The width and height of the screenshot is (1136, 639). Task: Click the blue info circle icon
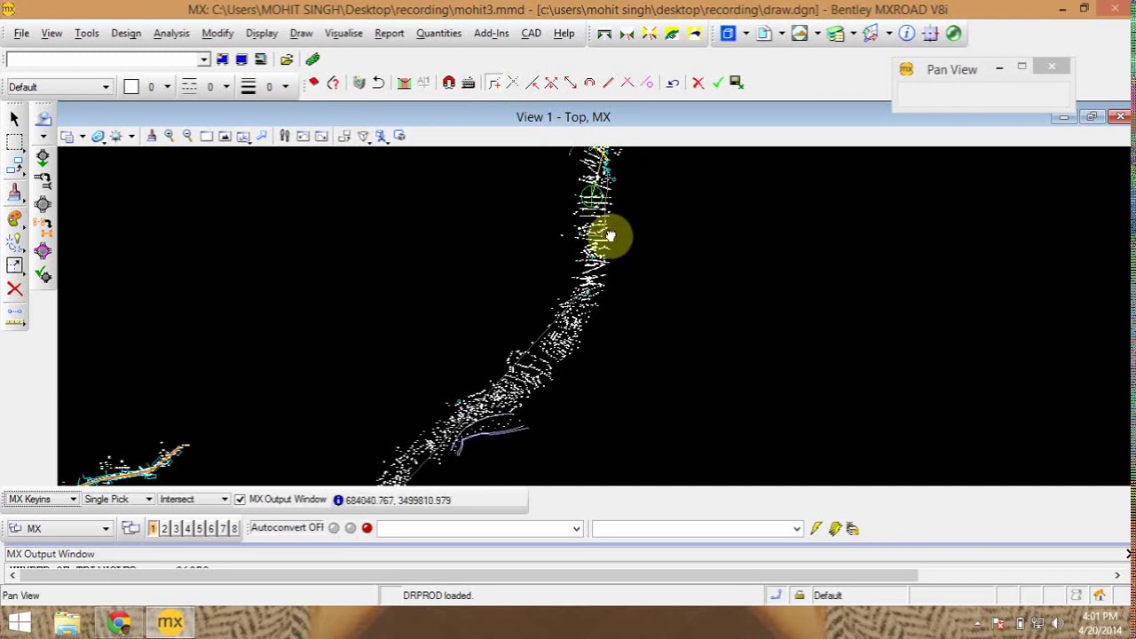click(906, 34)
